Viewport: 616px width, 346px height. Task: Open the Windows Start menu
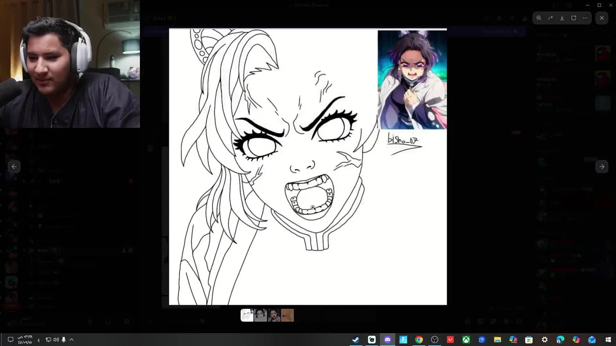click(x=608, y=340)
